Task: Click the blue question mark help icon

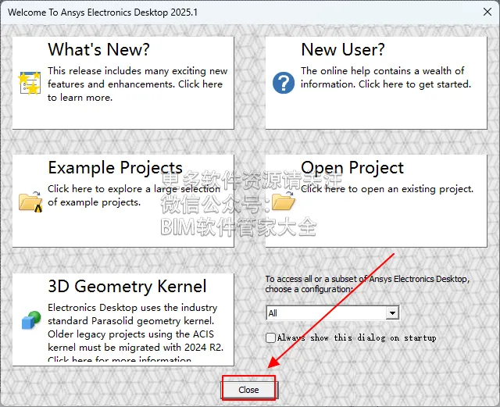Action: tap(284, 83)
